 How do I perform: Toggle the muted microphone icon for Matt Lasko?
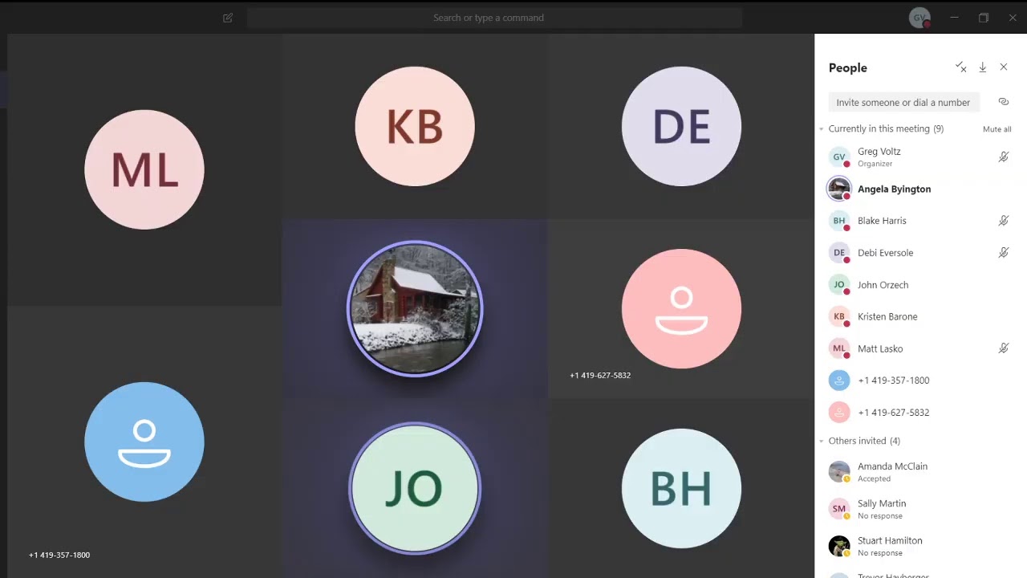pos(1004,348)
